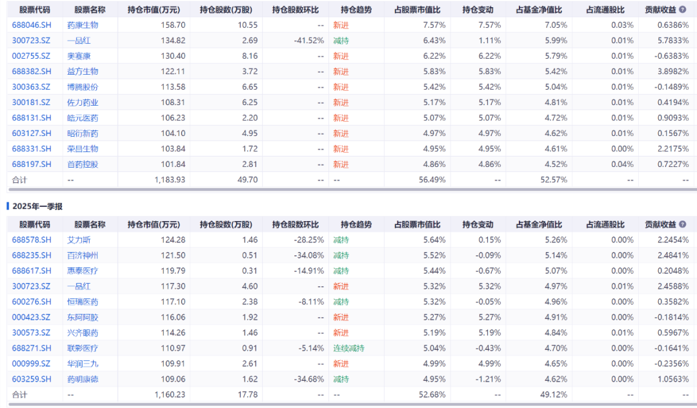Image resolution: width=697 pixels, height=408 pixels.
Task: Click the 2025年一季报 section heading
Action: [37, 206]
